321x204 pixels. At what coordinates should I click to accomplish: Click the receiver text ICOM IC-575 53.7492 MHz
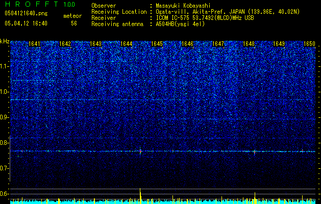[x=205, y=18]
